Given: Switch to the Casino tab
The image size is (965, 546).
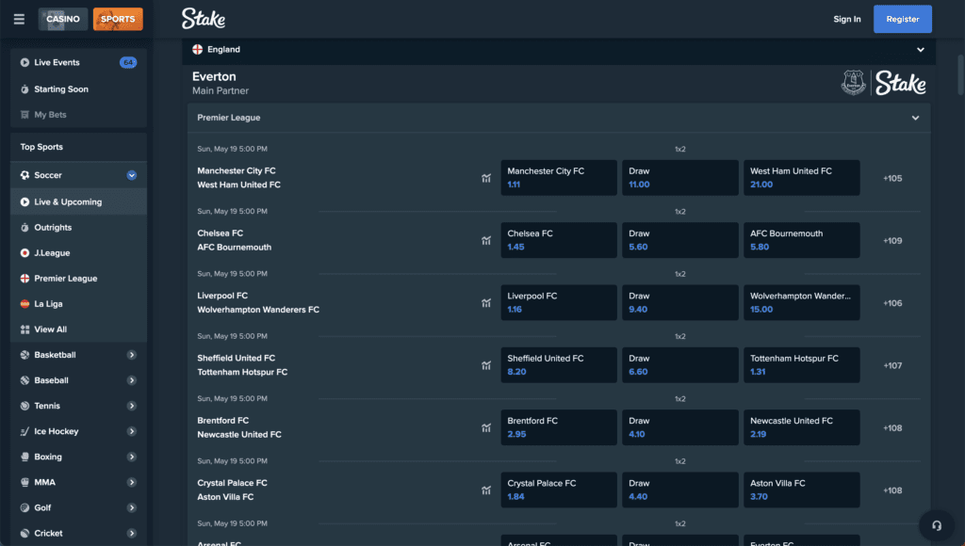Looking at the screenshot, I should (x=63, y=19).
